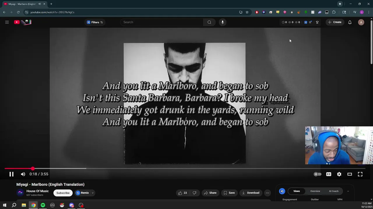Open the vidIQ icon in header stats bar
Screen dimensions: 373x209
pyautogui.click(x=305, y=22)
